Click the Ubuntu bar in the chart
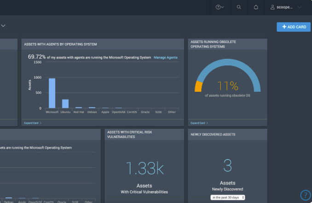Image resolution: width=312 pixels, height=203 pixels. click(x=65, y=104)
